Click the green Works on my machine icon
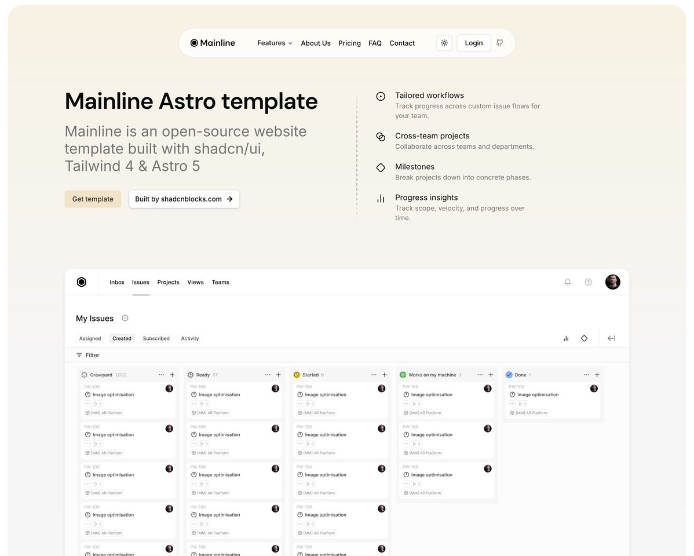Image resolution: width=694 pixels, height=556 pixels. [x=403, y=375]
